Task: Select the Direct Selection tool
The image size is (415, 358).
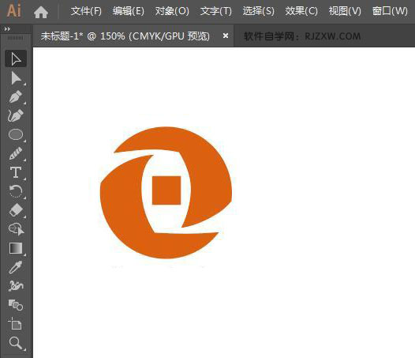Action: click(16, 78)
